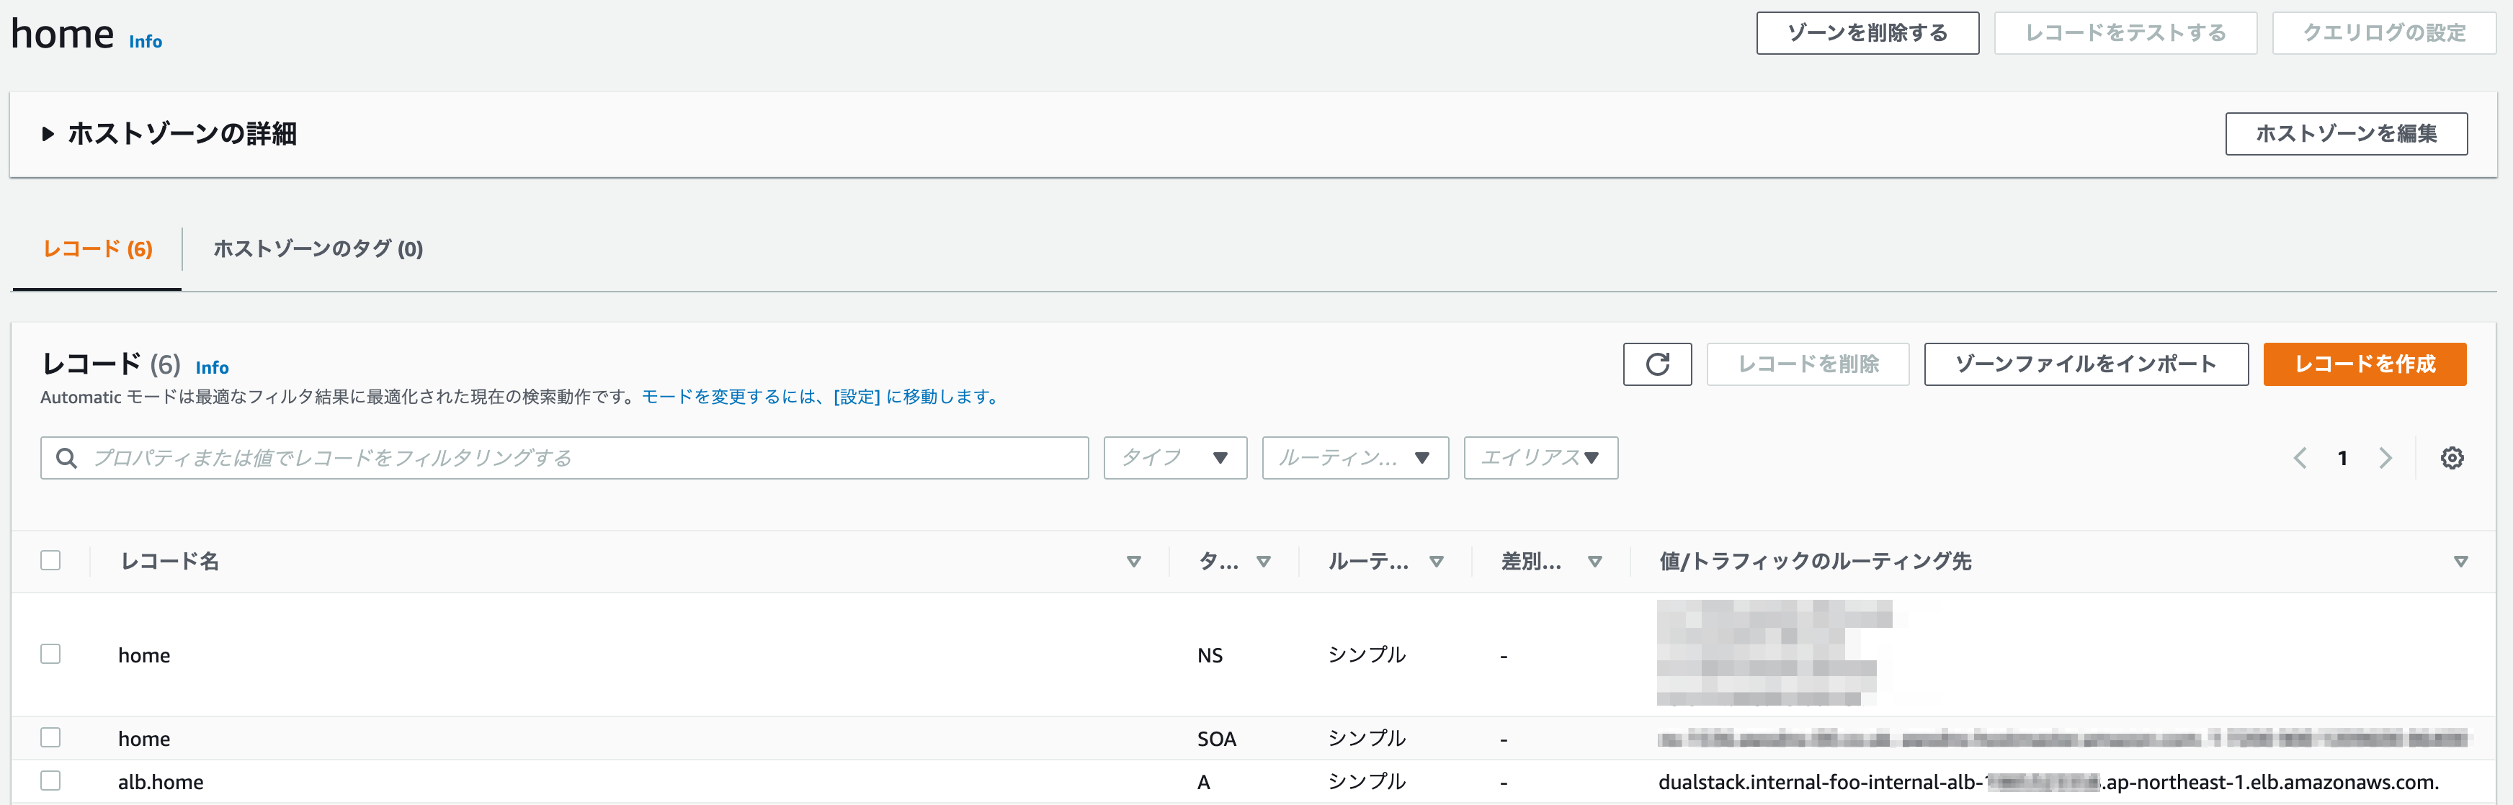This screenshot has height=805, width=2513.
Task: Click the orange レコードを作成 button
Action: coord(2364,364)
